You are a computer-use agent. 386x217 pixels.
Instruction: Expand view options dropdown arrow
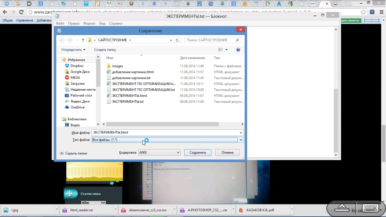tap(226, 50)
